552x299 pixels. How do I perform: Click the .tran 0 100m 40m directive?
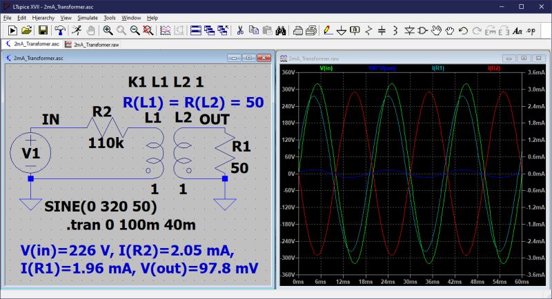131,225
